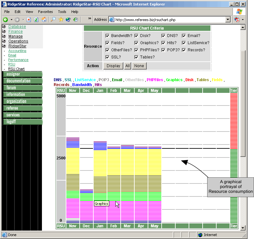Open the Help menu
This screenshot has height=239, width=254.
[x=75, y=12]
